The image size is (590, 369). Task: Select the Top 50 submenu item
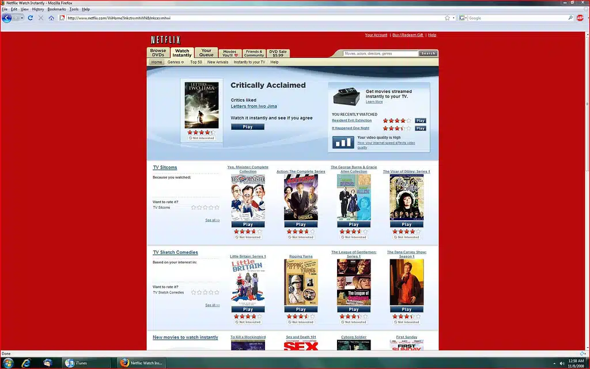196,62
